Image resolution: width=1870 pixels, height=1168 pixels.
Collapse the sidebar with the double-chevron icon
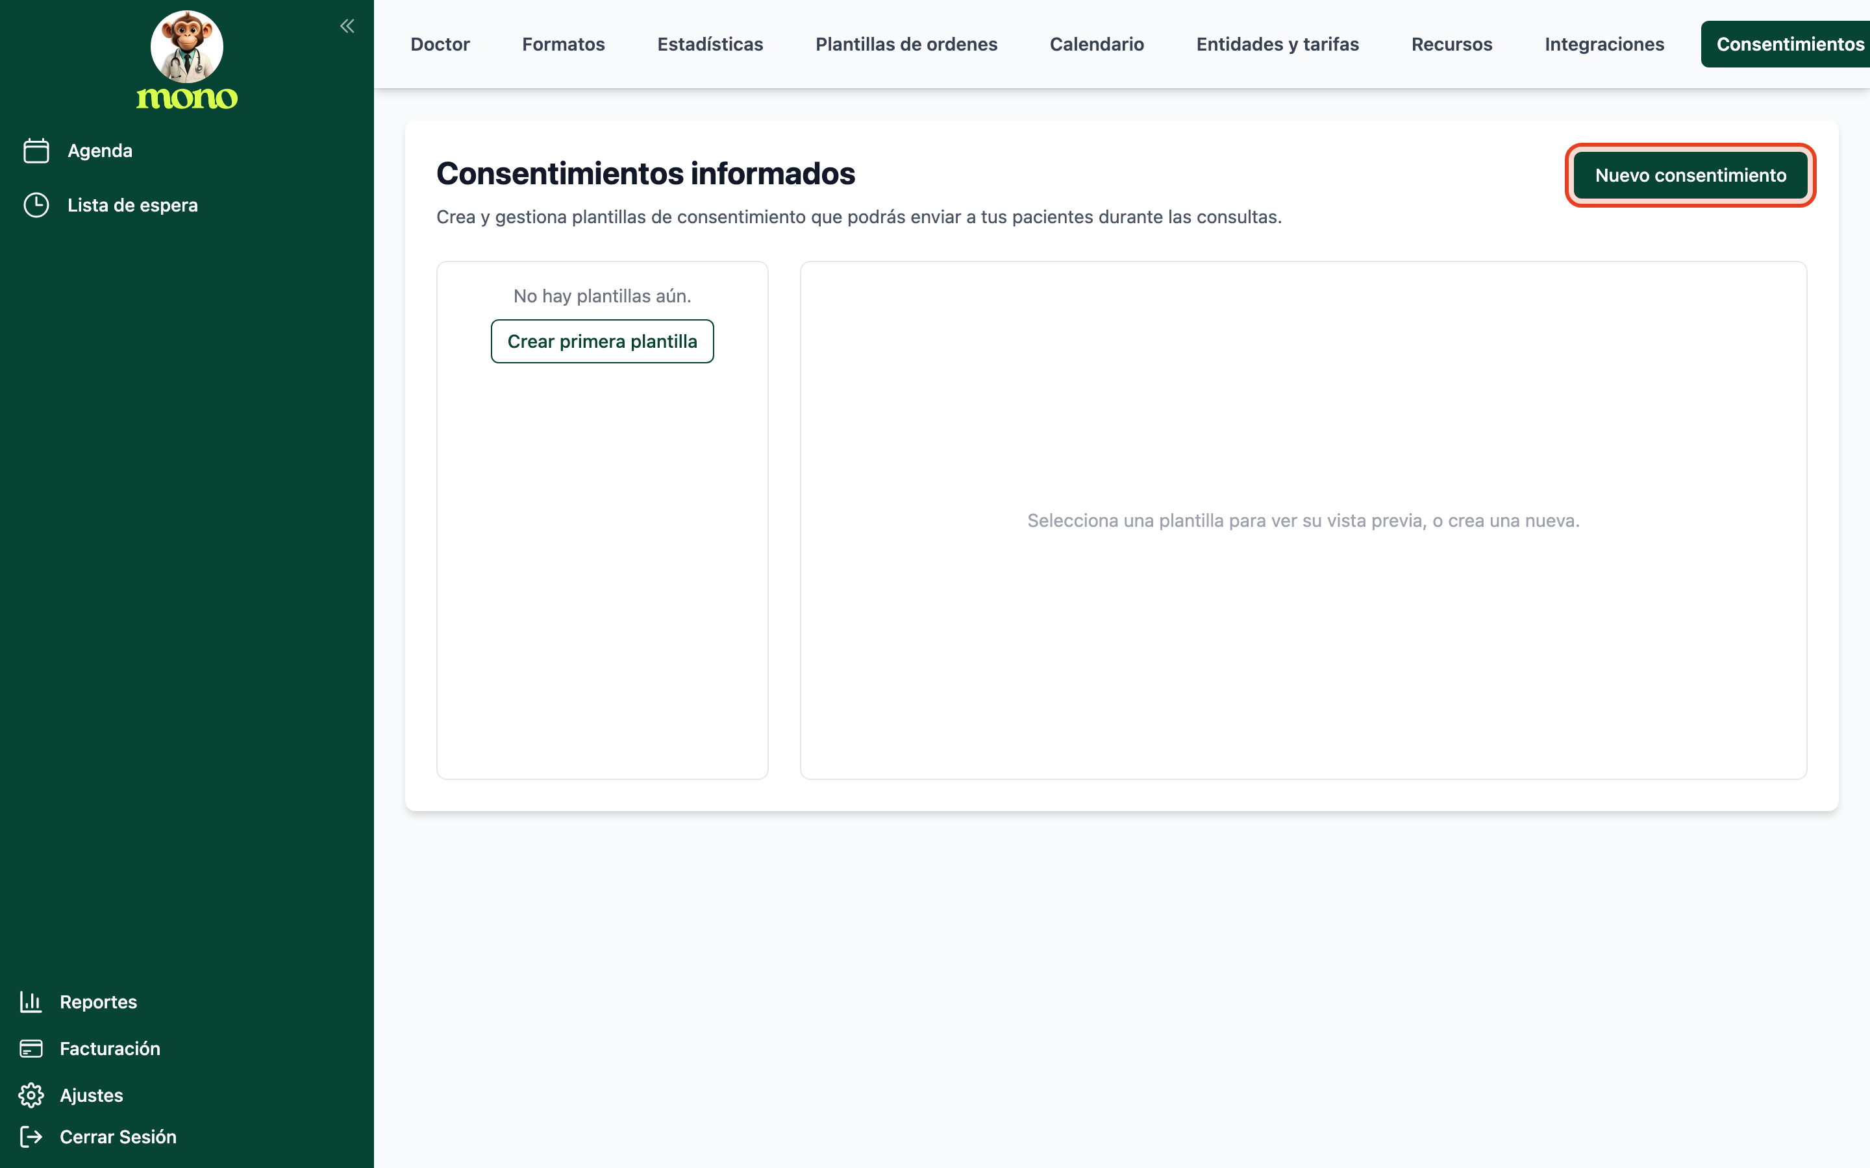coord(347,26)
